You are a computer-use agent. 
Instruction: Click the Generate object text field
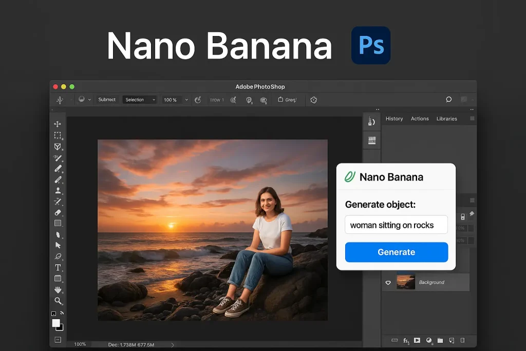(x=396, y=225)
